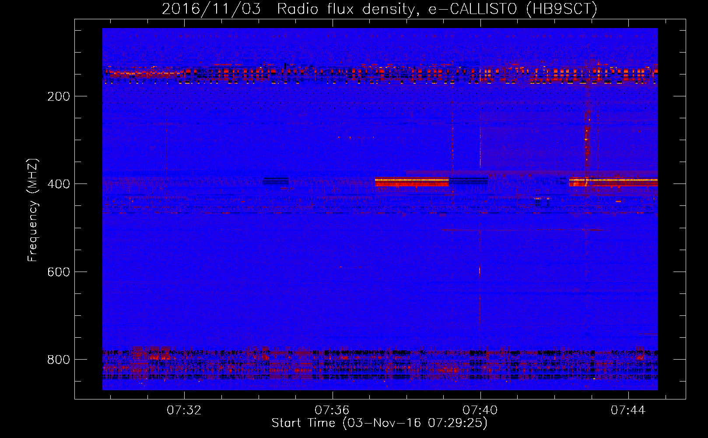This screenshot has width=708, height=438.
Task: Click the x-axis label "Start Time (03-Nov-16 07:29:25)"
Action: pyautogui.click(x=379, y=423)
